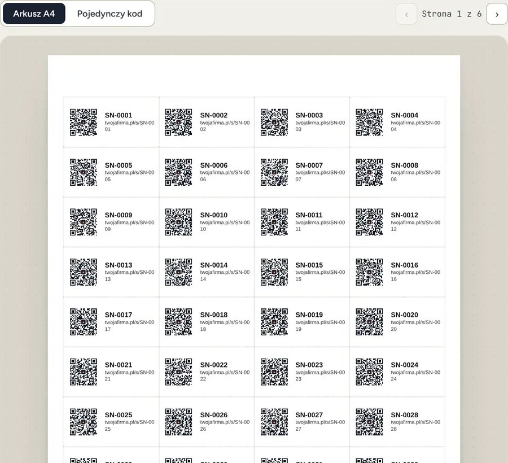Pick the QR code for SN-0015

pos(274,272)
